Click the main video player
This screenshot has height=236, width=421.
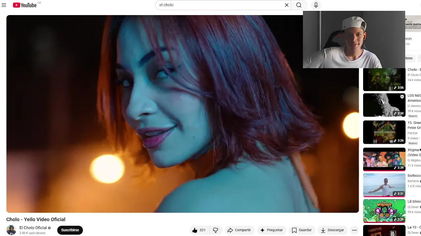click(183, 114)
